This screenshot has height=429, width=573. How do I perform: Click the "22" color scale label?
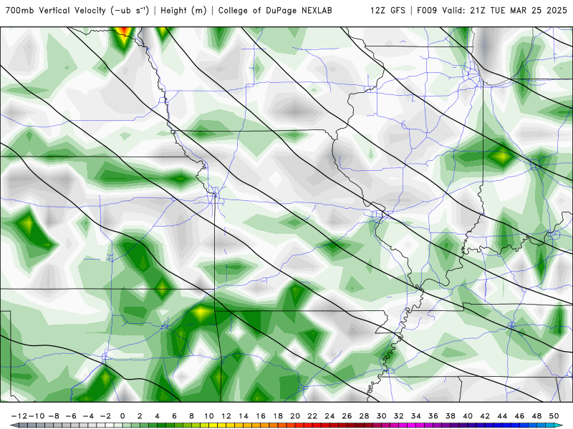(x=312, y=416)
